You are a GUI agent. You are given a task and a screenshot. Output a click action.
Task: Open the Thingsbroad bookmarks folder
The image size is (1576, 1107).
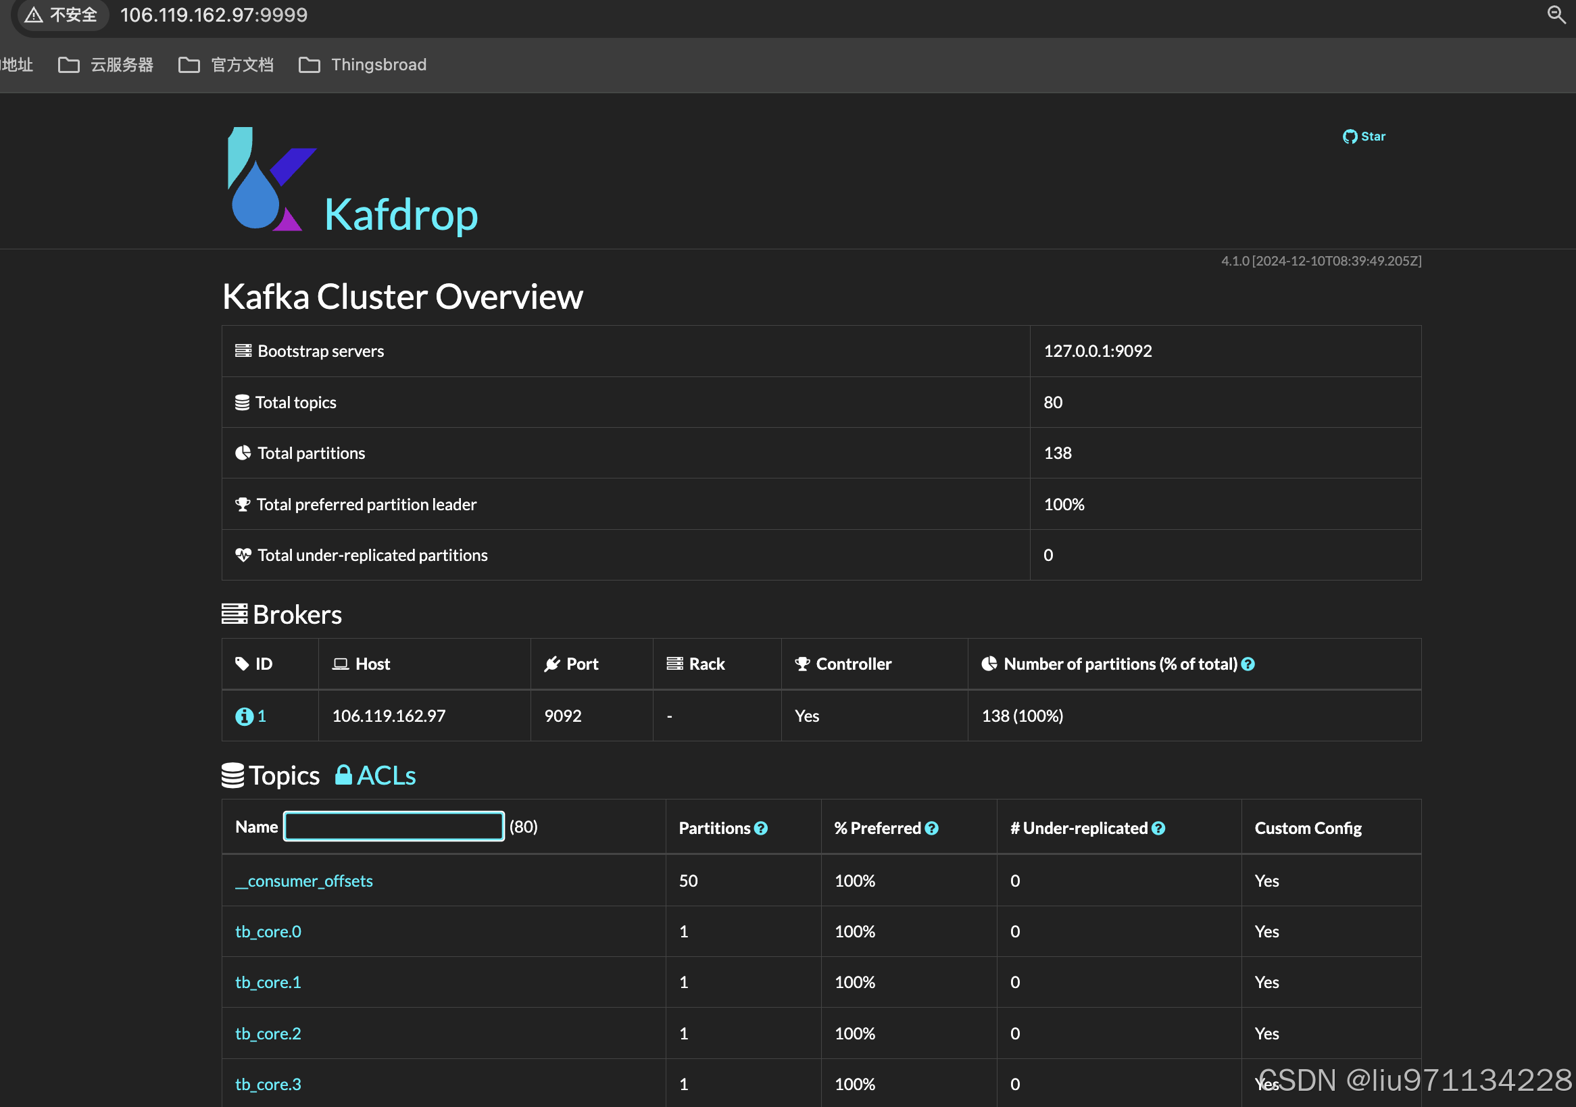coord(363,65)
